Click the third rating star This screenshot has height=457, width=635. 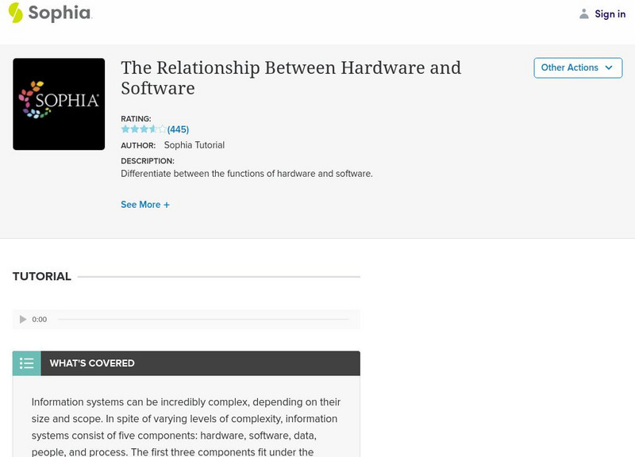point(142,129)
